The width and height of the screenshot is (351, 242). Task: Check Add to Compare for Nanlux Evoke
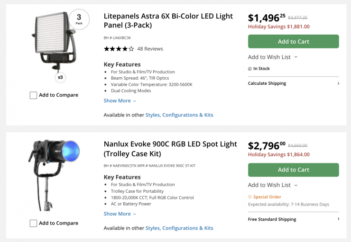tap(33, 223)
